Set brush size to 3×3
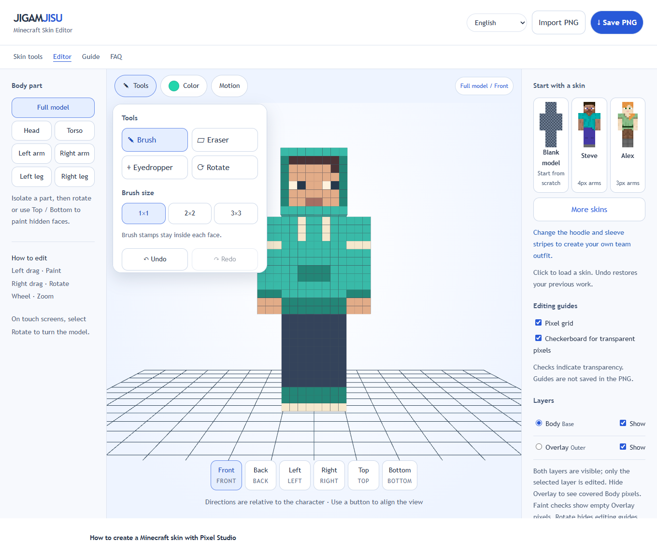This screenshot has height=541, width=657. click(x=236, y=214)
